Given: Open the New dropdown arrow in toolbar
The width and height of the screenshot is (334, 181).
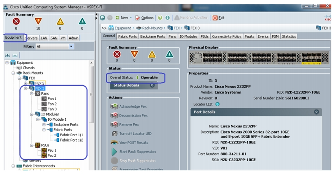Looking at the screenshot, I should 131,18.
